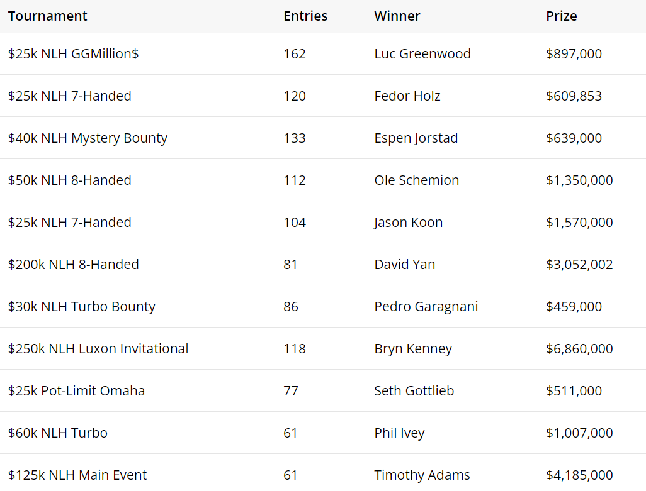
Task: Click winner name Espen Jorstad
Action: click(x=416, y=138)
